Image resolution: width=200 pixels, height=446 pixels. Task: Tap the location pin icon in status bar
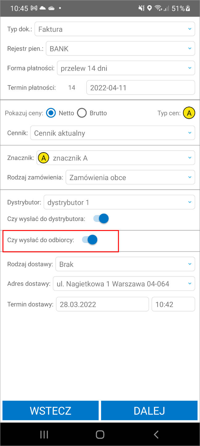click(150, 8)
